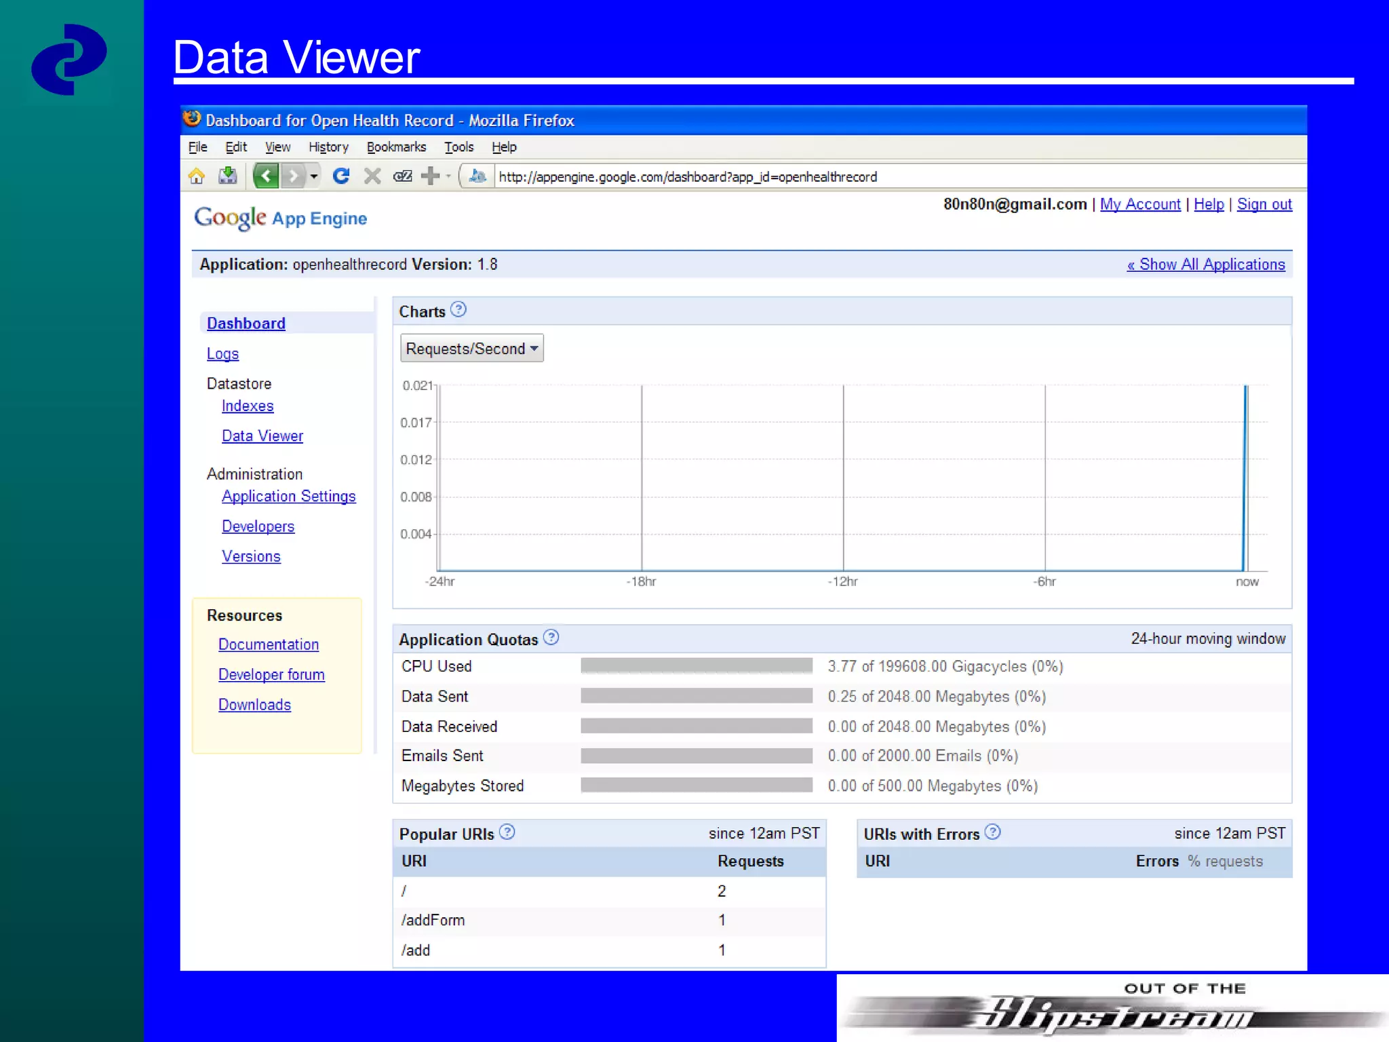Open the Bookmarks menu
The height and width of the screenshot is (1042, 1389).
pyautogui.click(x=396, y=147)
